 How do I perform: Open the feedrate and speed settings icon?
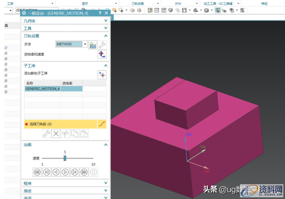[x=102, y=55]
